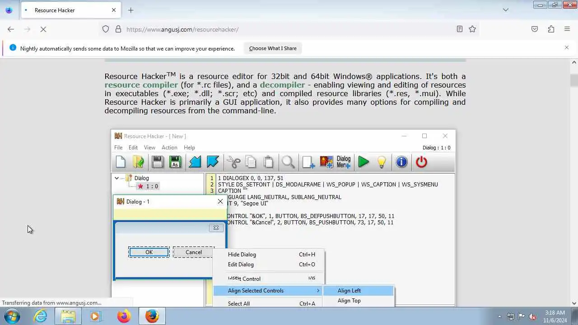The image size is (578, 325).
Task: Open the list all tabs dropdown
Action: click(506, 10)
